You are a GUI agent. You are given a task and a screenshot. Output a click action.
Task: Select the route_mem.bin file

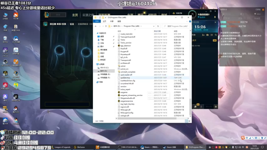(x=126, y=34)
